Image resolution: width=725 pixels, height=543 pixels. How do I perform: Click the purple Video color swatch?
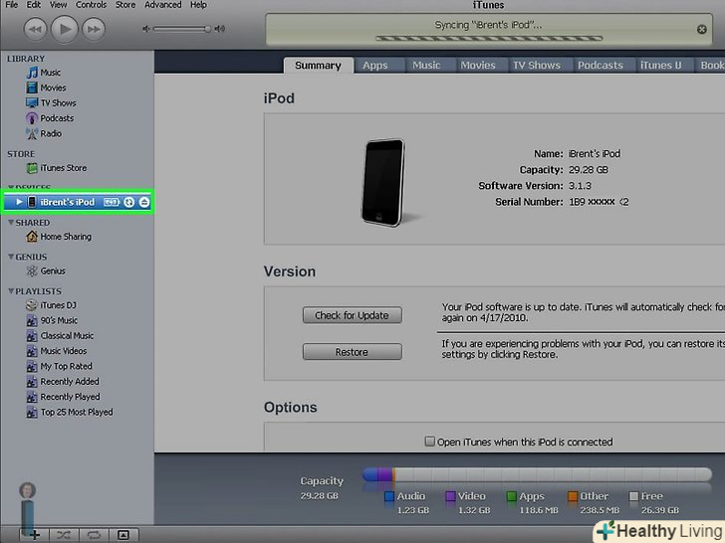pyautogui.click(x=450, y=496)
